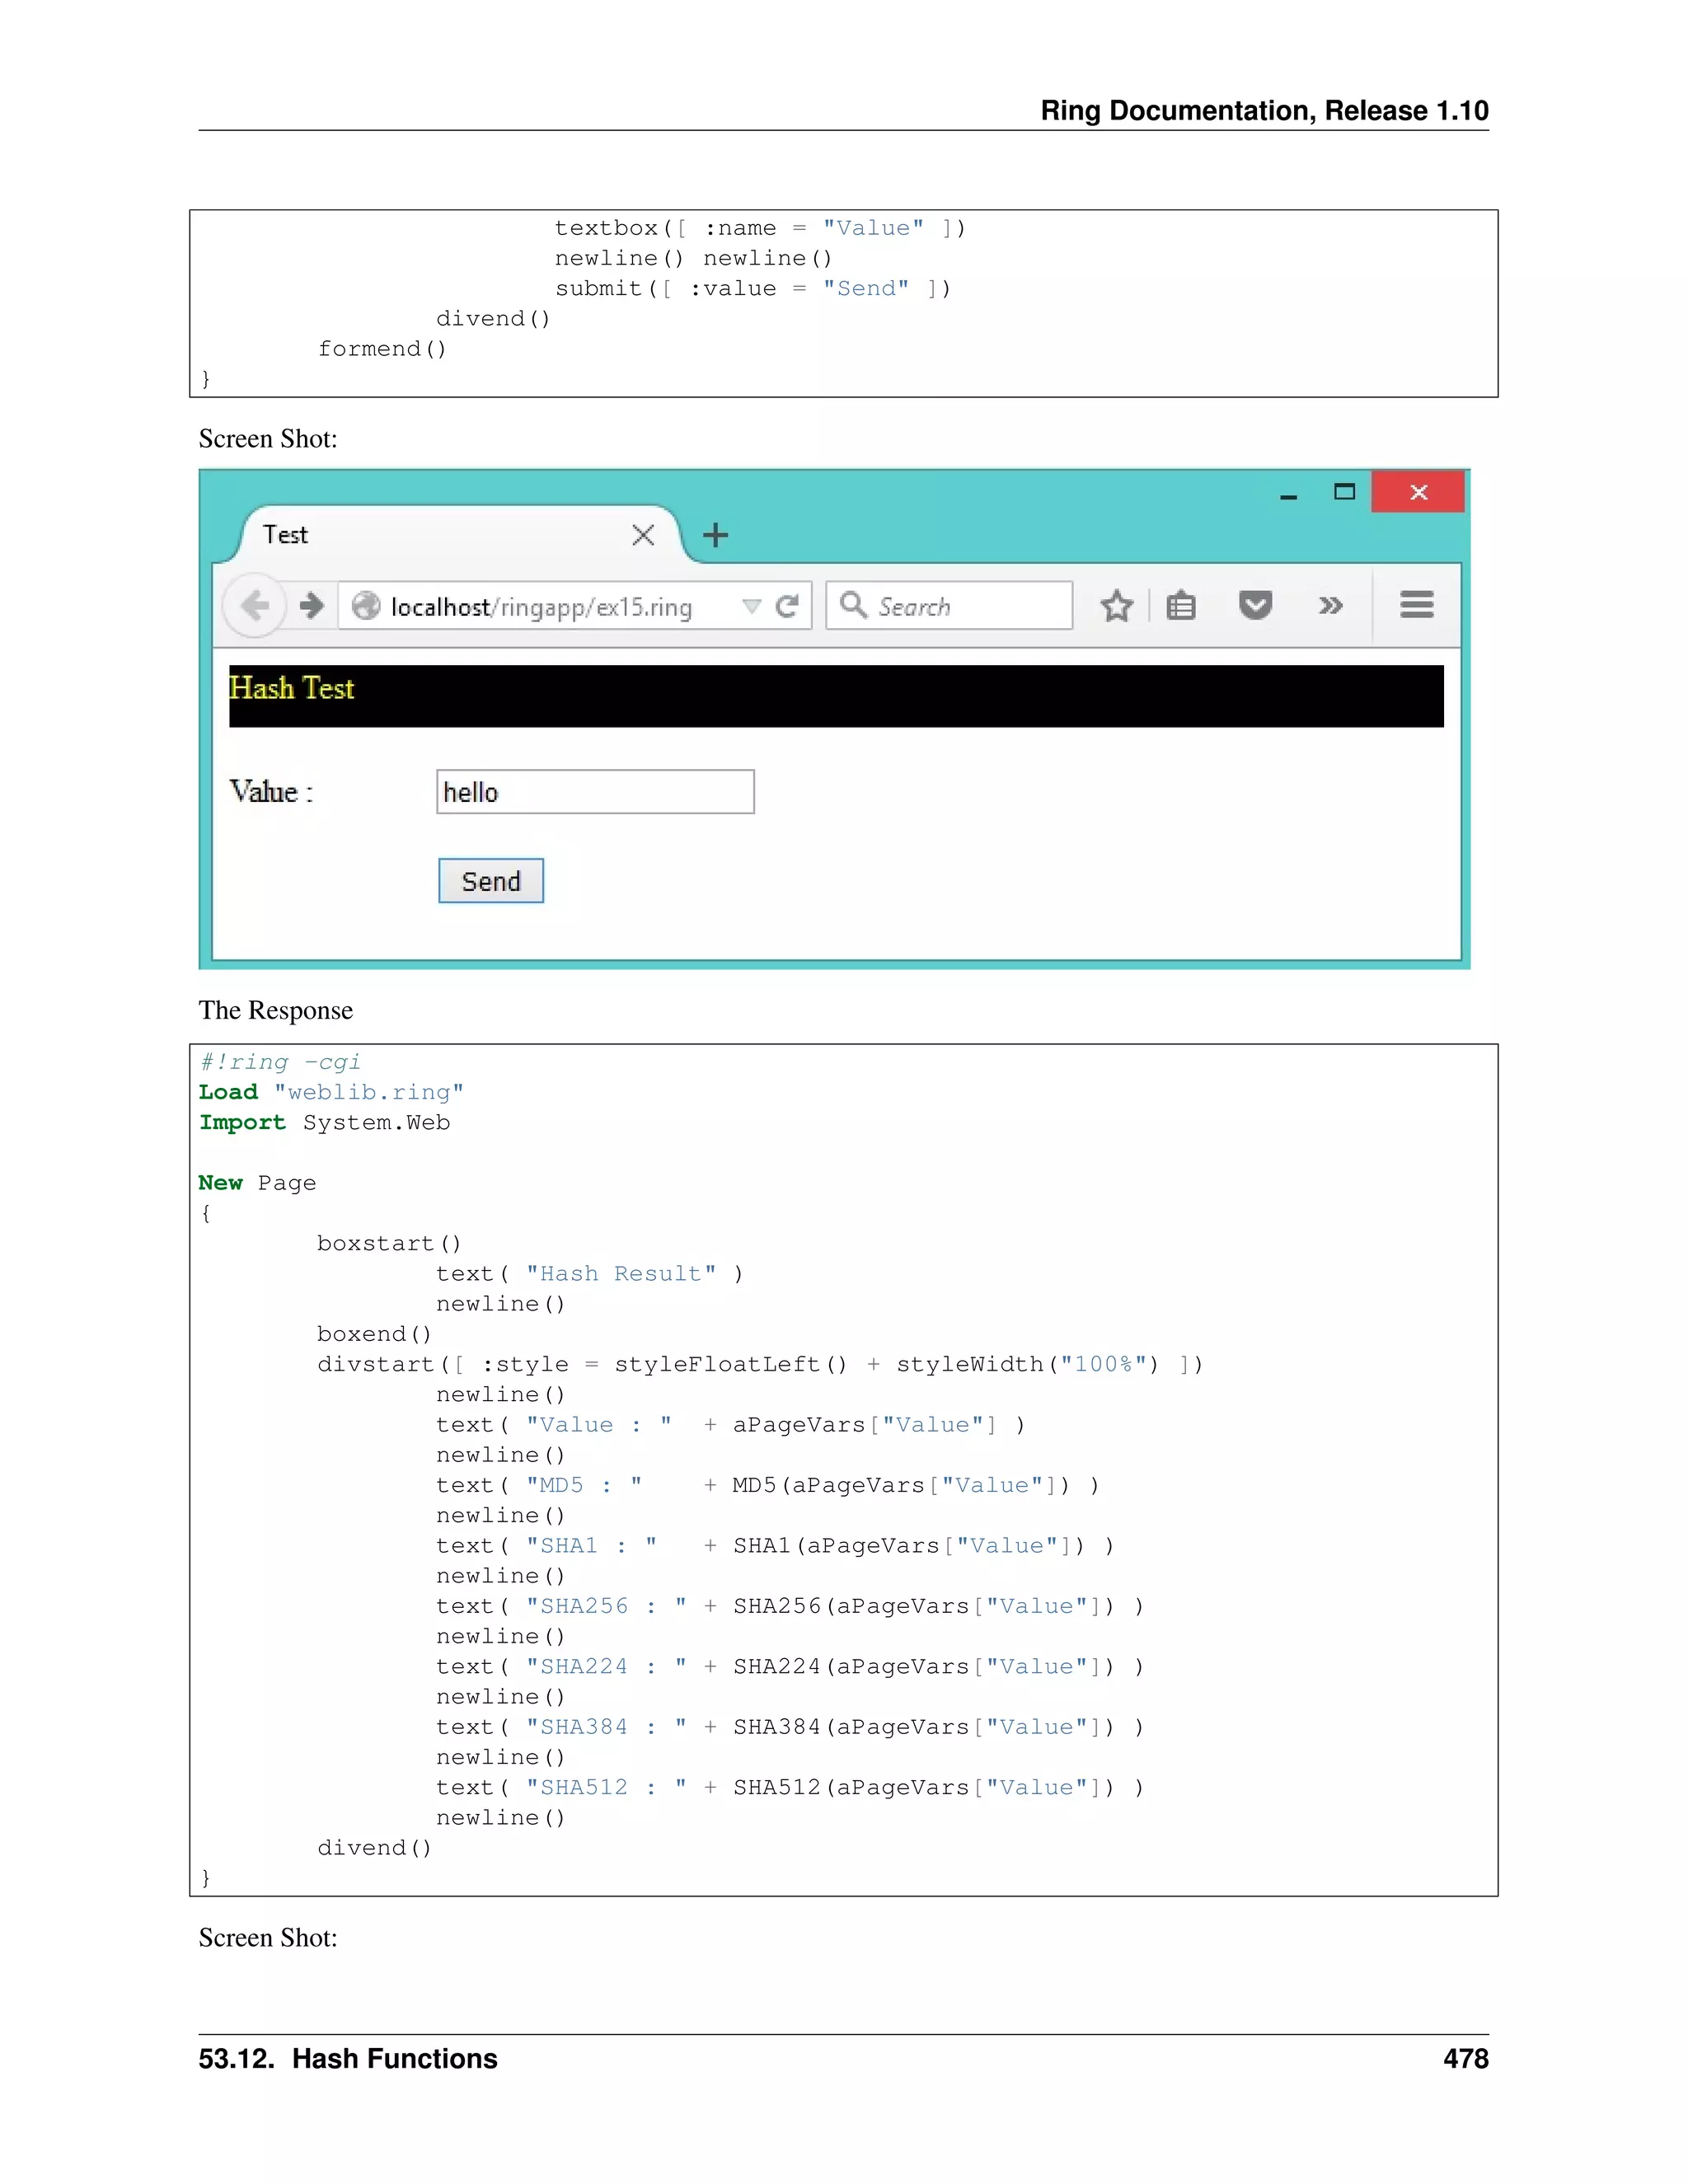
Task: Click the search magnifier icon
Action: pyautogui.click(x=853, y=605)
